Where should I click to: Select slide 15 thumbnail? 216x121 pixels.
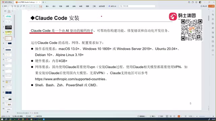(x=8, y=93)
